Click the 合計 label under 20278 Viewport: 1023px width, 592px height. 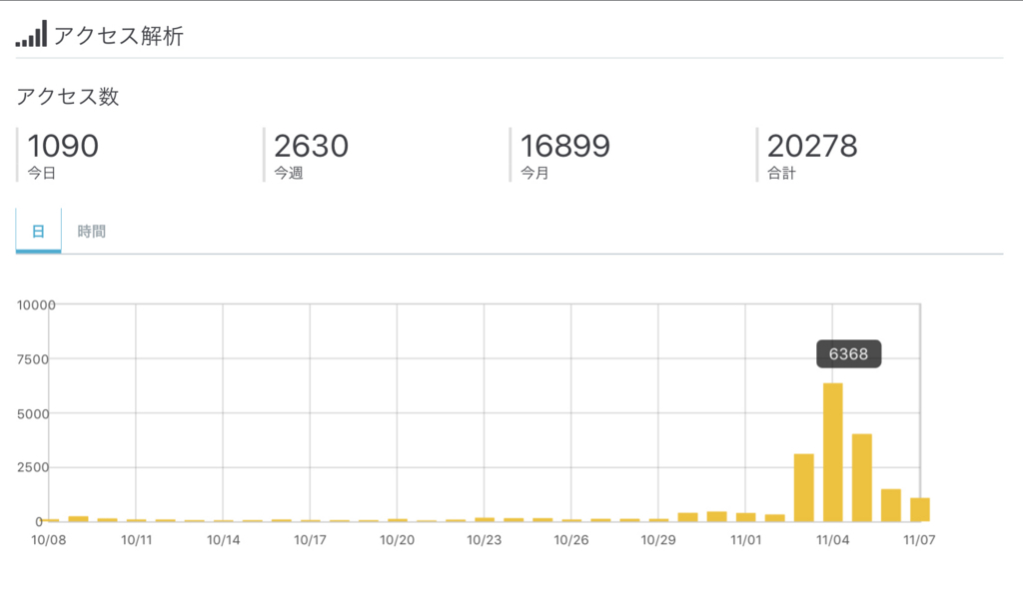(781, 174)
